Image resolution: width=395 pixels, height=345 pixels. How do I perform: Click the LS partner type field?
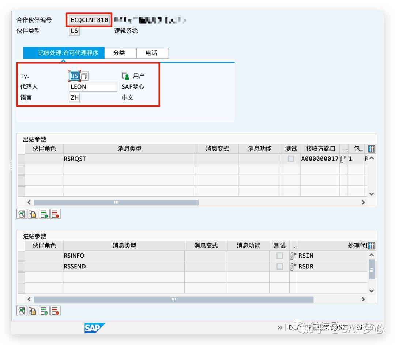[74, 31]
